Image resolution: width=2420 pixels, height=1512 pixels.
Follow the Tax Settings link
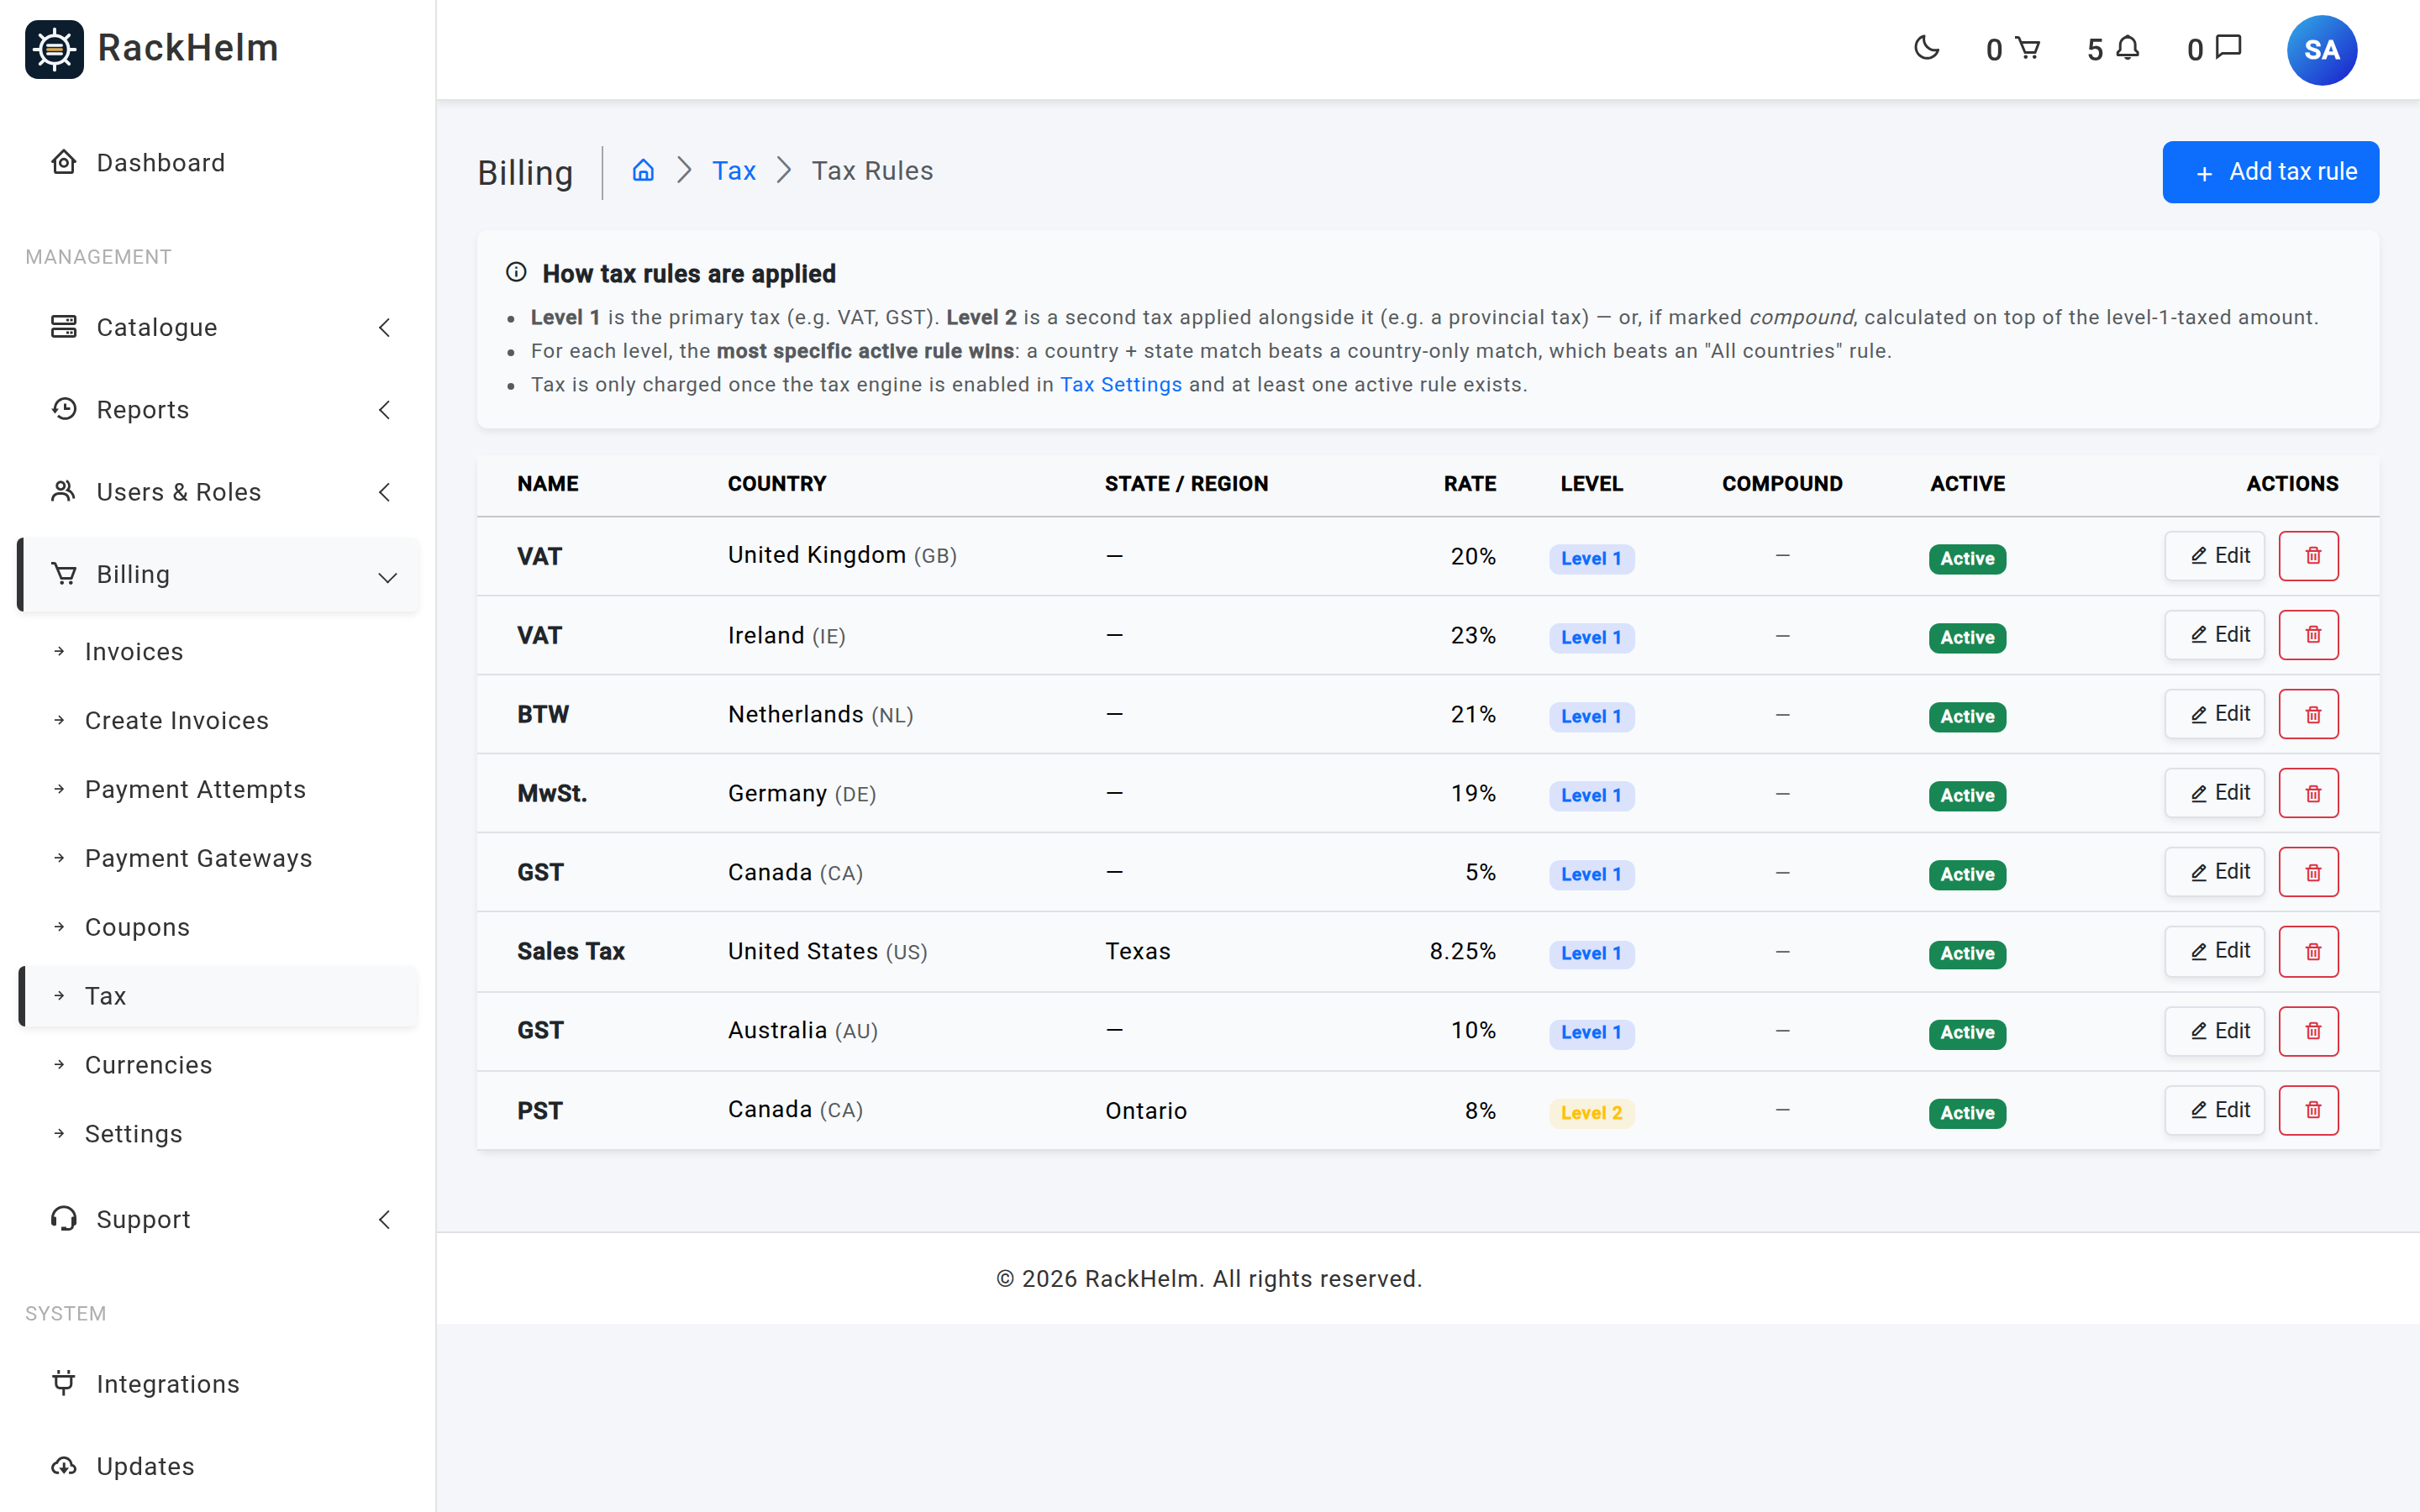(1120, 385)
